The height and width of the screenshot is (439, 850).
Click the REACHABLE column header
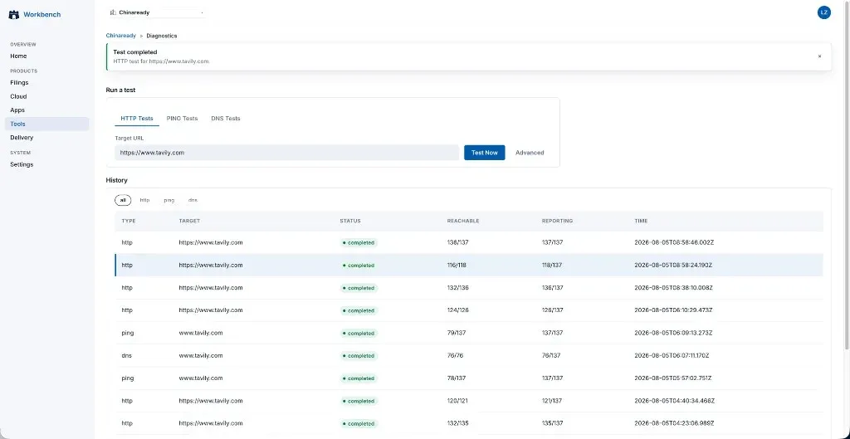[x=463, y=221]
